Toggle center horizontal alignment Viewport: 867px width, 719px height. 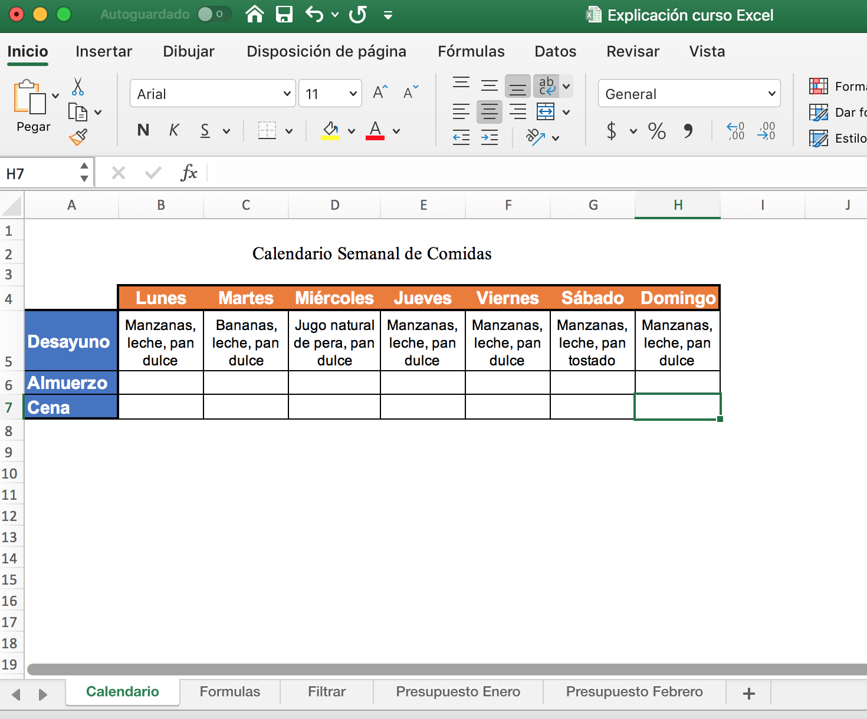pyautogui.click(x=490, y=111)
